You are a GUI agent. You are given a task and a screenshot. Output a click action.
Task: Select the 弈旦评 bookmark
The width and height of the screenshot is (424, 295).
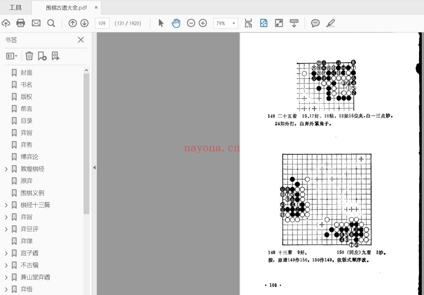pos(29,229)
